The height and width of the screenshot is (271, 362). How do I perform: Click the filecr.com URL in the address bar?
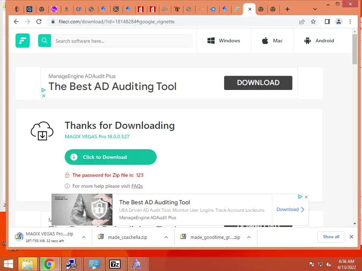pos(117,22)
